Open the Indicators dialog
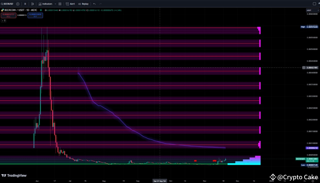Image resolution: width=320 pixels, height=183 pixels. (45, 4)
